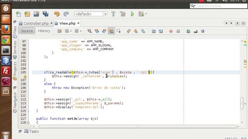Maximize the editor window button
Screen dimensions: 248x139
[x=243, y=23]
